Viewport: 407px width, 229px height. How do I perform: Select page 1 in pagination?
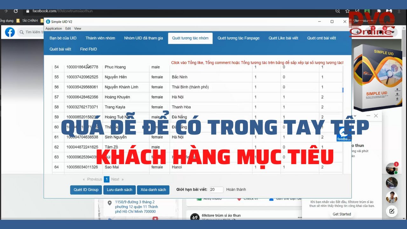tap(107, 179)
